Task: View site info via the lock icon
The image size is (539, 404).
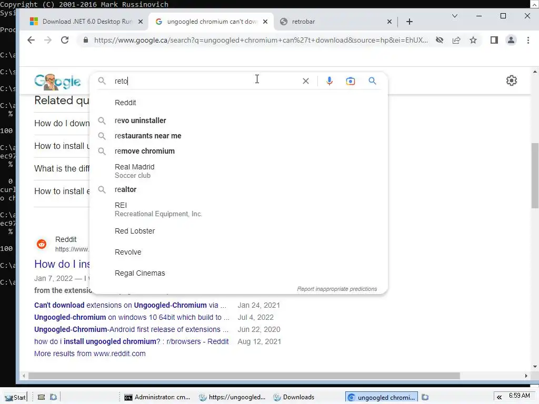Action: click(x=86, y=40)
